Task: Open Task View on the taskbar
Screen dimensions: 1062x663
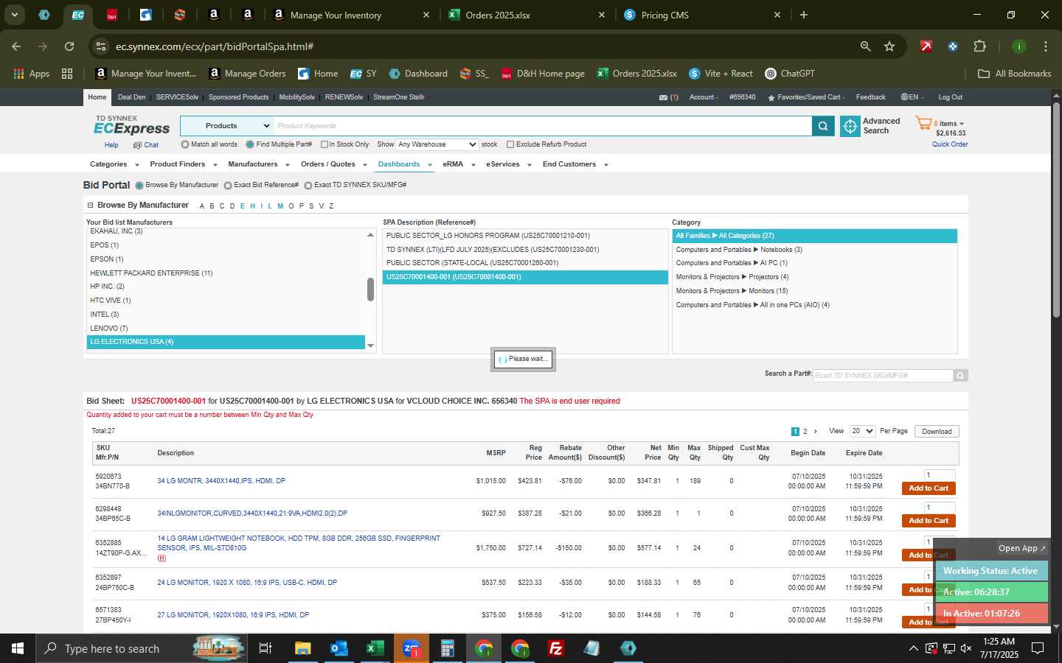Action: [x=265, y=648]
